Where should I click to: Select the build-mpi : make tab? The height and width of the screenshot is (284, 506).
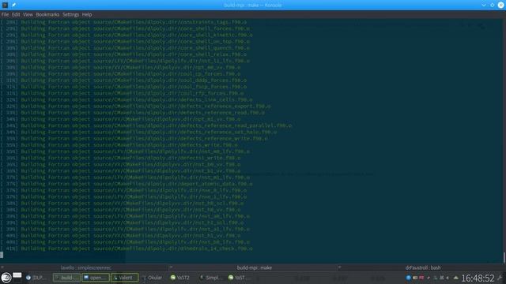coord(255,267)
